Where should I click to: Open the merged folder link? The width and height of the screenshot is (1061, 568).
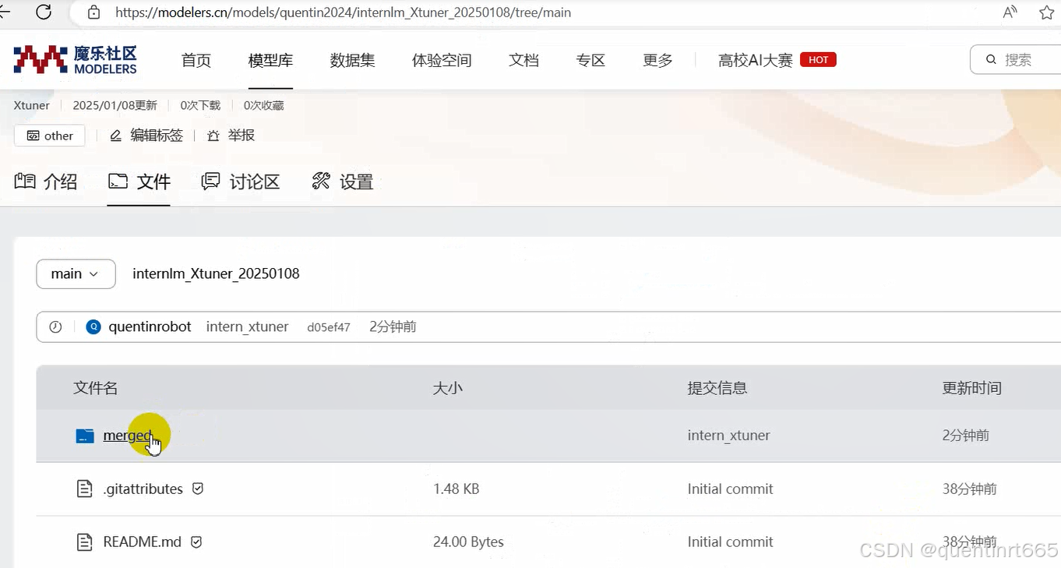coord(128,436)
